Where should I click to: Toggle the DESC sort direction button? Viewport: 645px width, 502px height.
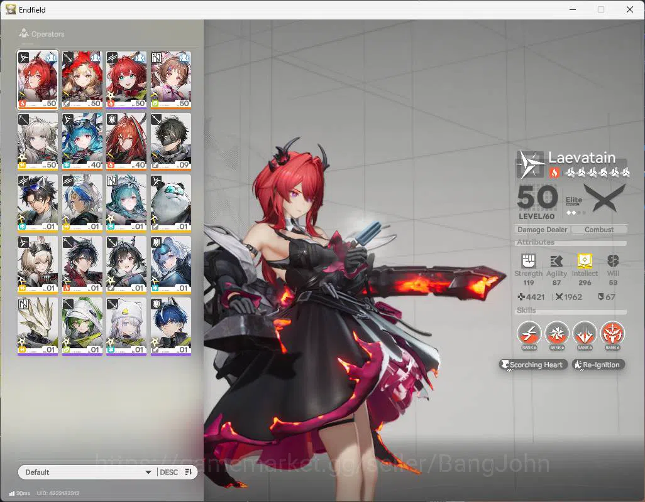(x=176, y=472)
